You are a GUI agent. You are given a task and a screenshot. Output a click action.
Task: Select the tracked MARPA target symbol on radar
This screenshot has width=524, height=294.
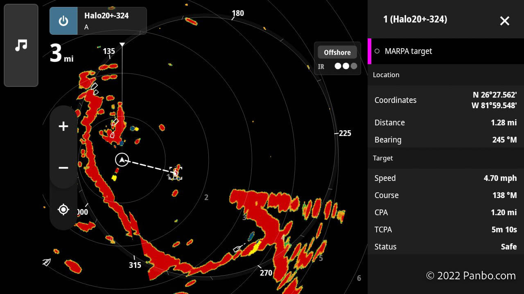coord(176,172)
